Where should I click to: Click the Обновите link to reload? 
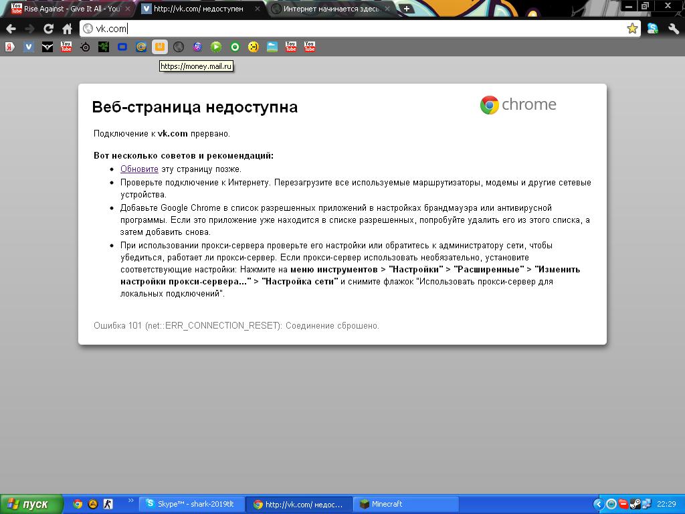point(139,169)
